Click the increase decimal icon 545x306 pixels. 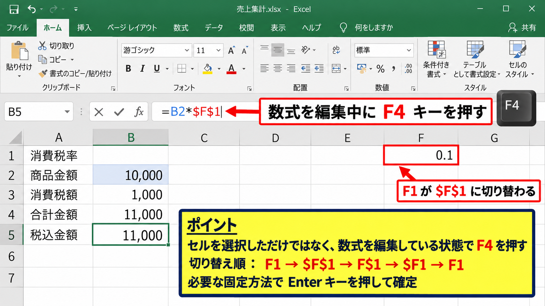(408, 69)
